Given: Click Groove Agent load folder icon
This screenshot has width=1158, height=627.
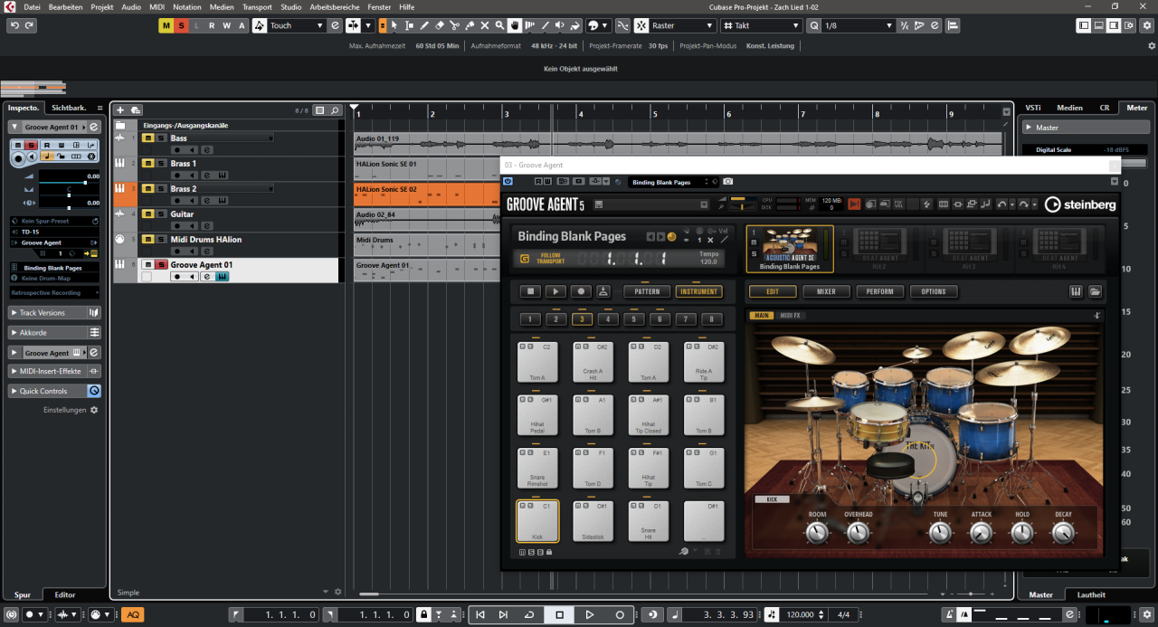Looking at the screenshot, I should (1095, 291).
